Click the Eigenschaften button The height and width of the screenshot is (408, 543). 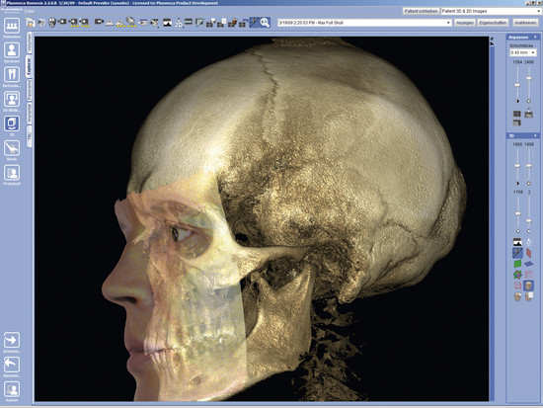(493, 23)
